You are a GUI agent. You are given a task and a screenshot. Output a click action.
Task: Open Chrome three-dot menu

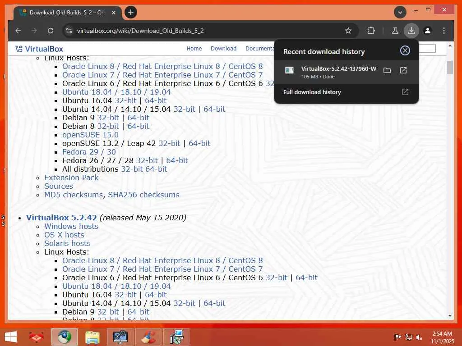tap(444, 31)
